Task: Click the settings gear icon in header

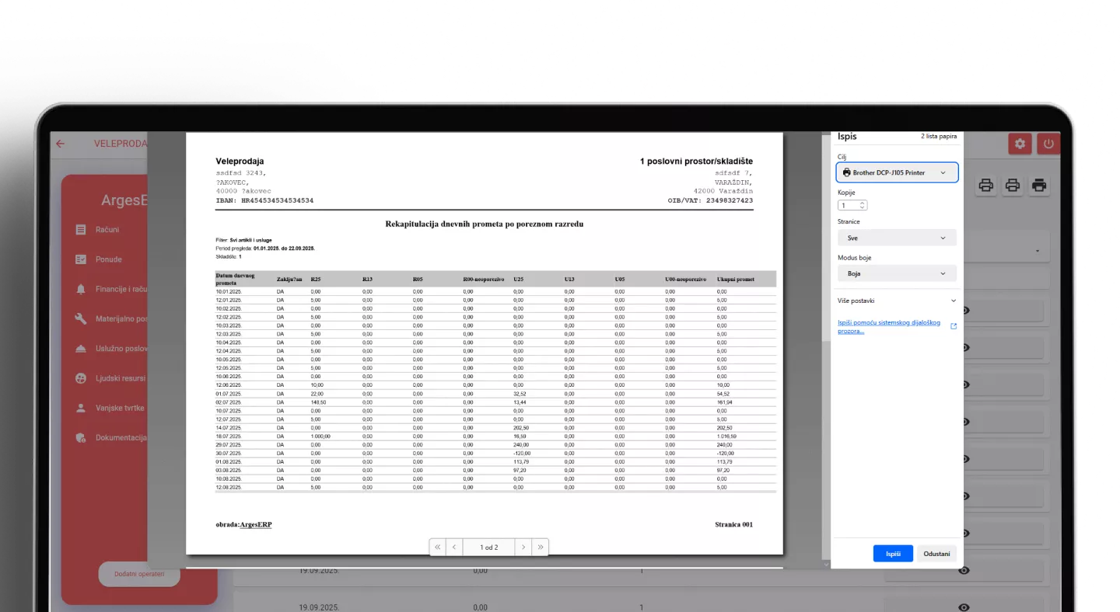Action: click(1020, 144)
